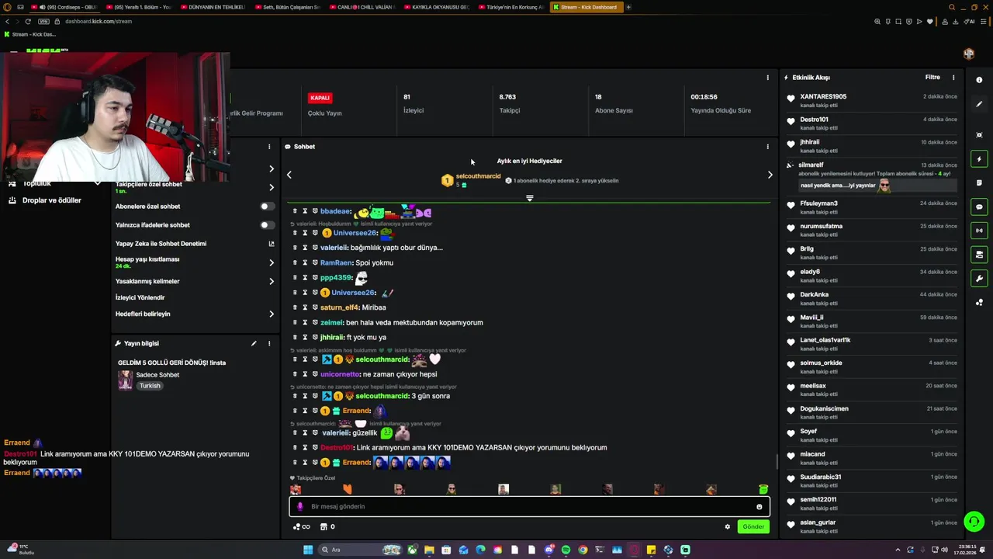Open emoji picker in message box
The width and height of the screenshot is (993, 559).
[x=759, y=507]
